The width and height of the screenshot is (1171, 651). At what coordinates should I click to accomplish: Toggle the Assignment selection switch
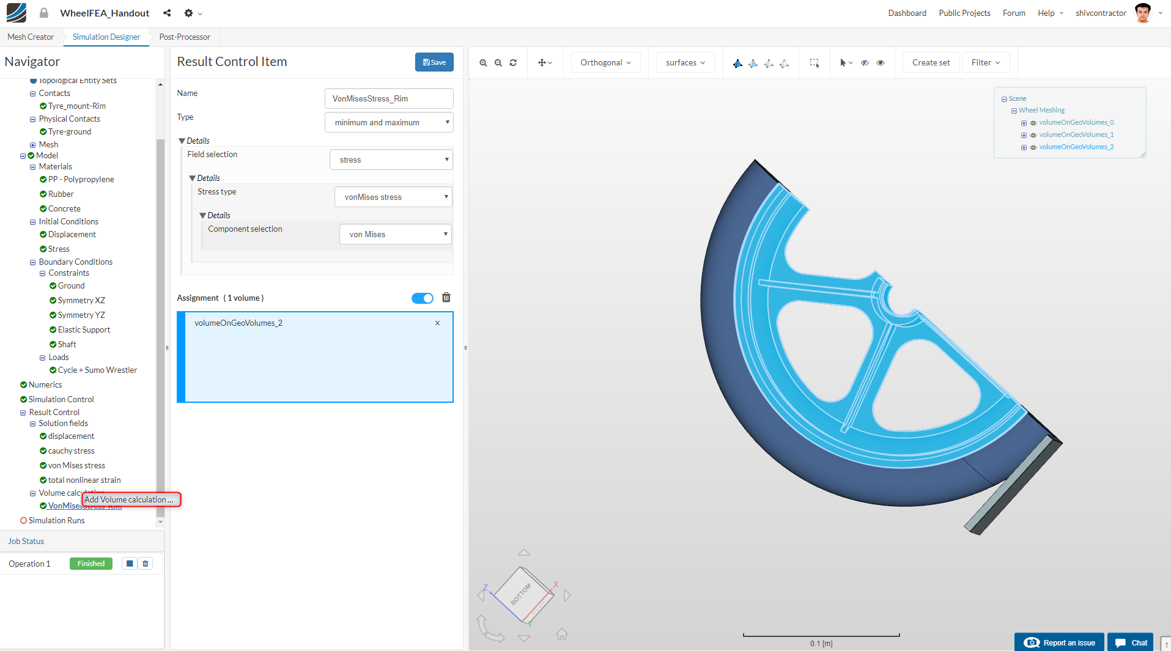pos(423,298)
